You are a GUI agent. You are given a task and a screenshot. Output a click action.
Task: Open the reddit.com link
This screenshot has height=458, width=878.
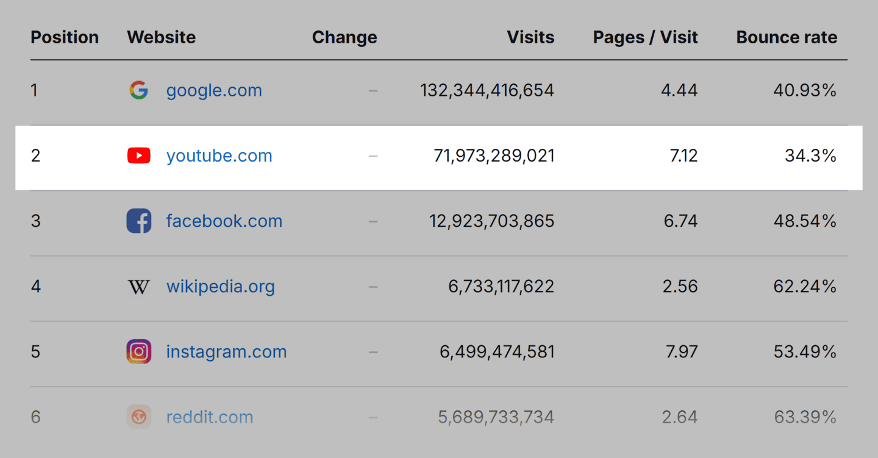tap(209, 417)
